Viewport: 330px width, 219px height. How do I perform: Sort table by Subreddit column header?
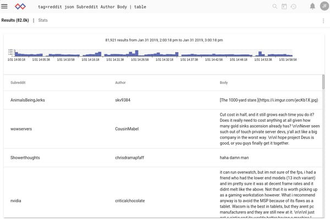pyautogui.click(x=18, y=82)
